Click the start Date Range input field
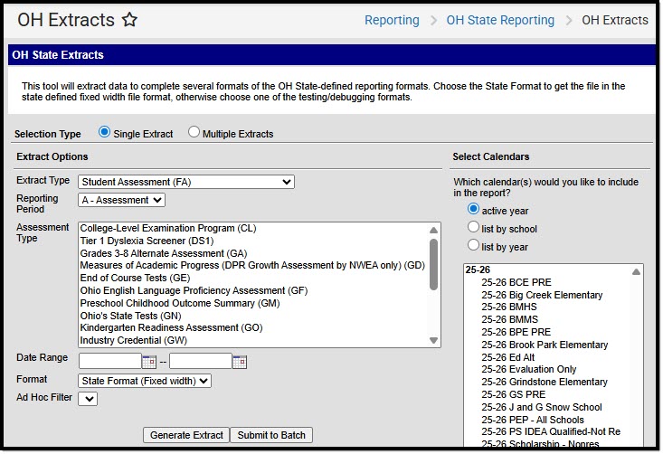Viewport: 663px width, 454px height. click(x=110, y=361)
